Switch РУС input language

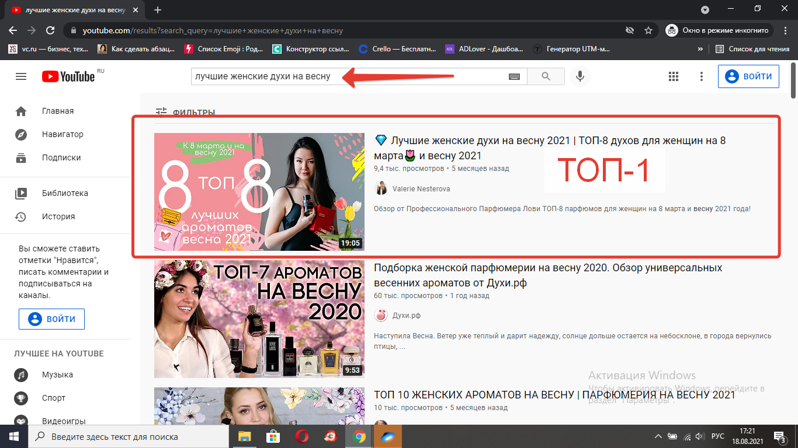pyautogui.click(x=718, y=436)
